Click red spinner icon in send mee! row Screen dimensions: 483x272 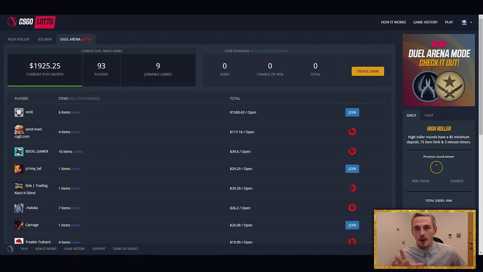tap(352, 131)
